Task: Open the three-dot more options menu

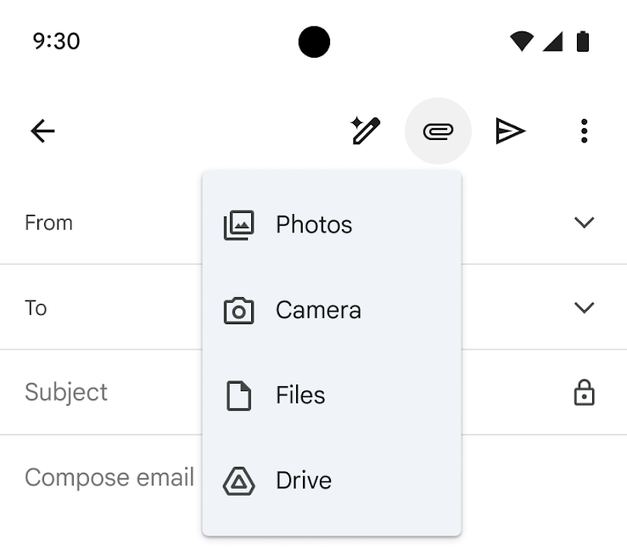Action: coord(584,131)
